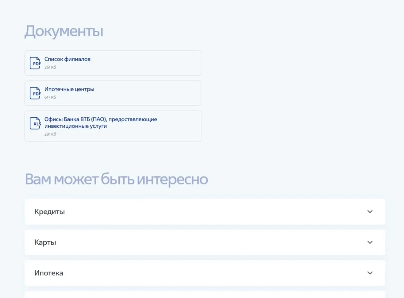Open the Список филиалов document
Viewport: 404px width, 298px height.
tap(113, 63)
